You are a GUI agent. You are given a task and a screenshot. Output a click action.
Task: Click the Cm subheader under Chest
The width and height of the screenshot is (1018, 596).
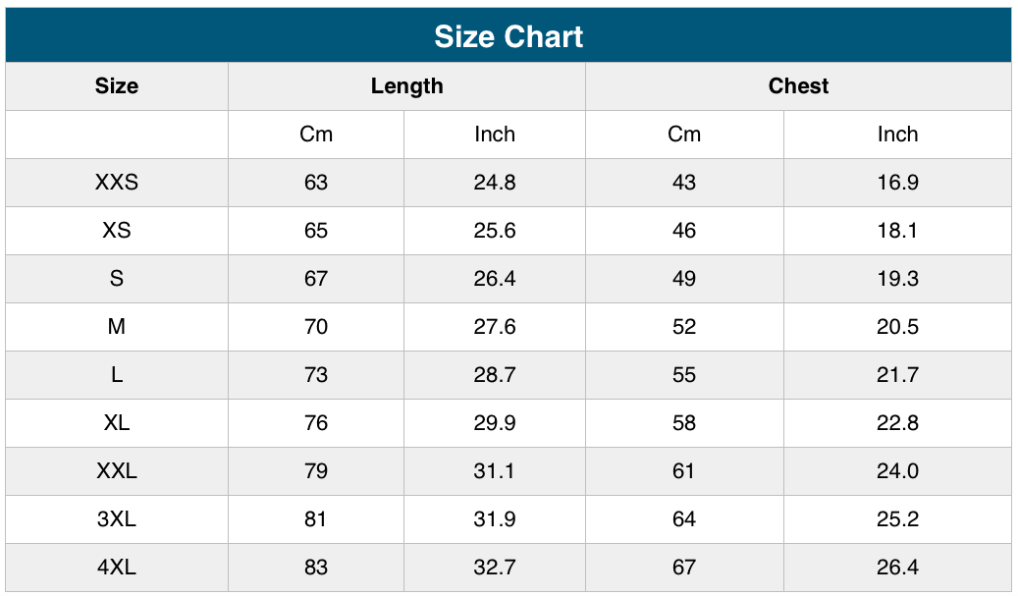(x=684, y=135)
